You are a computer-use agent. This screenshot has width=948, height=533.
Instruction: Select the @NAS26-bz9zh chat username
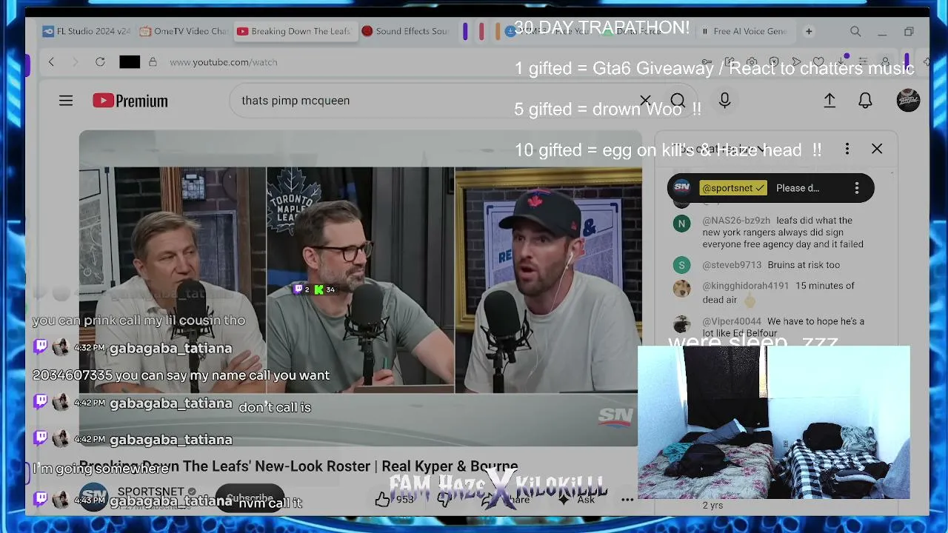pyautogui.click(x=736, y=221)
